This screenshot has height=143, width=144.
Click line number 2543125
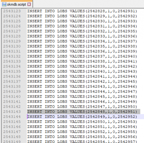click(12, 21)
